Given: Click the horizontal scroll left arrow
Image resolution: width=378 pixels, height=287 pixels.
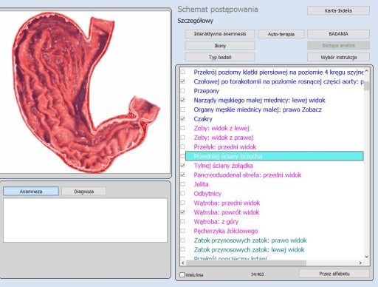Looking at the screenshot, I should tap(183, 263).
